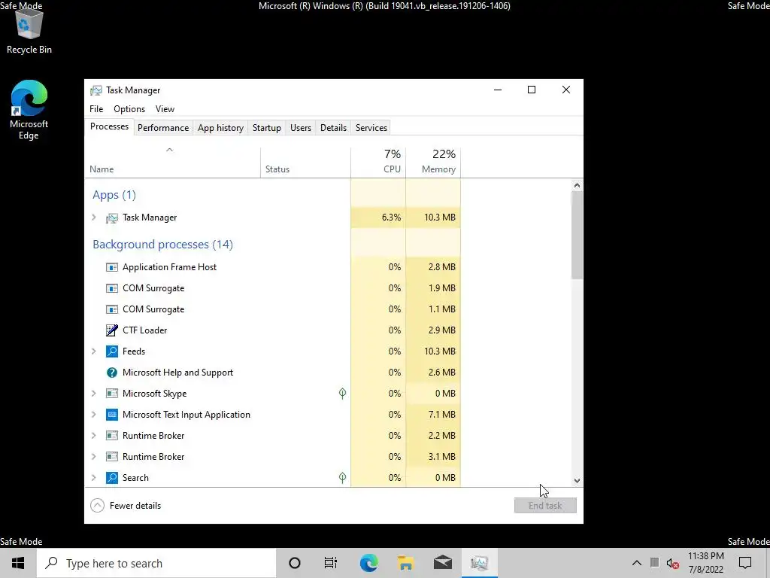The width and height of the screenshot is (770, 578).
Task: Show hidden system tray icons
Action: pos(636,563)
